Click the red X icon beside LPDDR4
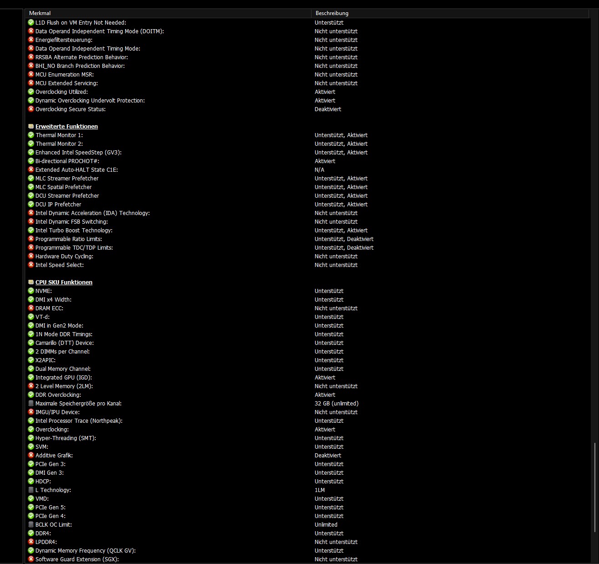Image resolution: width=599 pixels, height=564 pixels. [x=31, y=542]
